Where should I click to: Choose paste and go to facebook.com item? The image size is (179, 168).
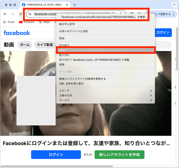[105, 60]
